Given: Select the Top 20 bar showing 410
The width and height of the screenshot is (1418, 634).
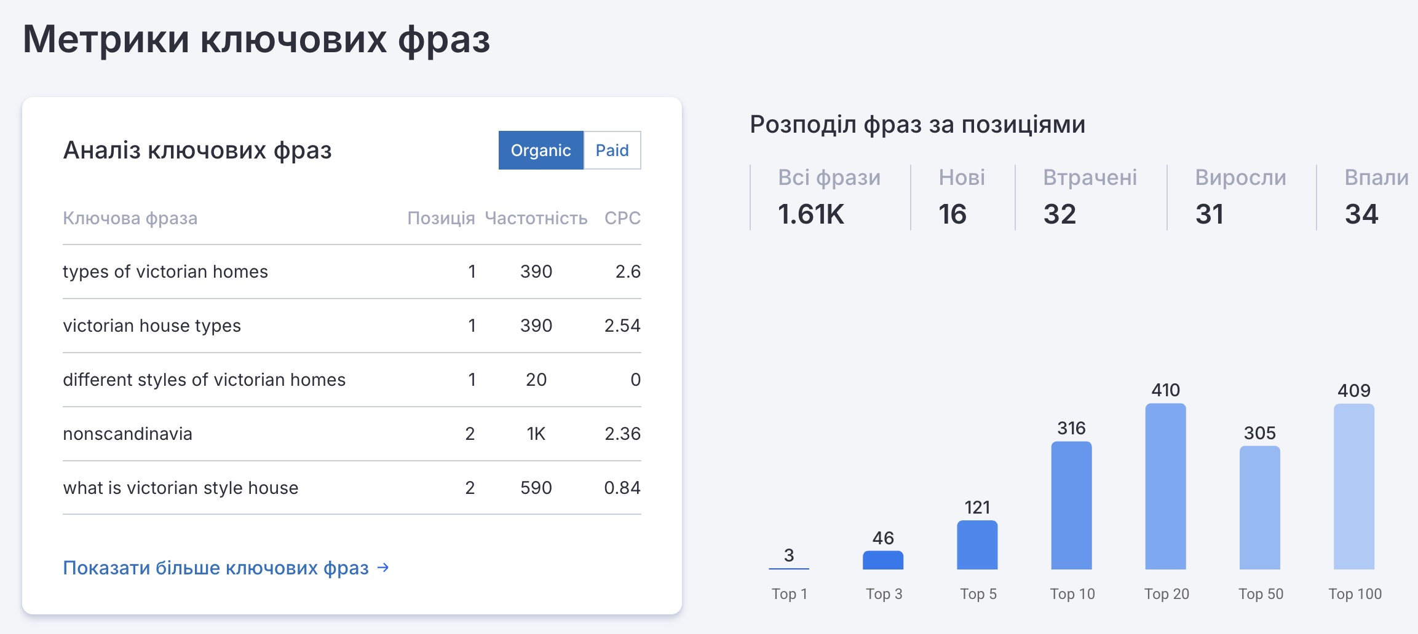Looking at the screenshot, I should [x=1165, y=486].
